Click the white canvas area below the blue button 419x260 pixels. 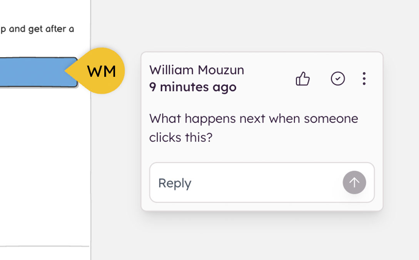42,161
